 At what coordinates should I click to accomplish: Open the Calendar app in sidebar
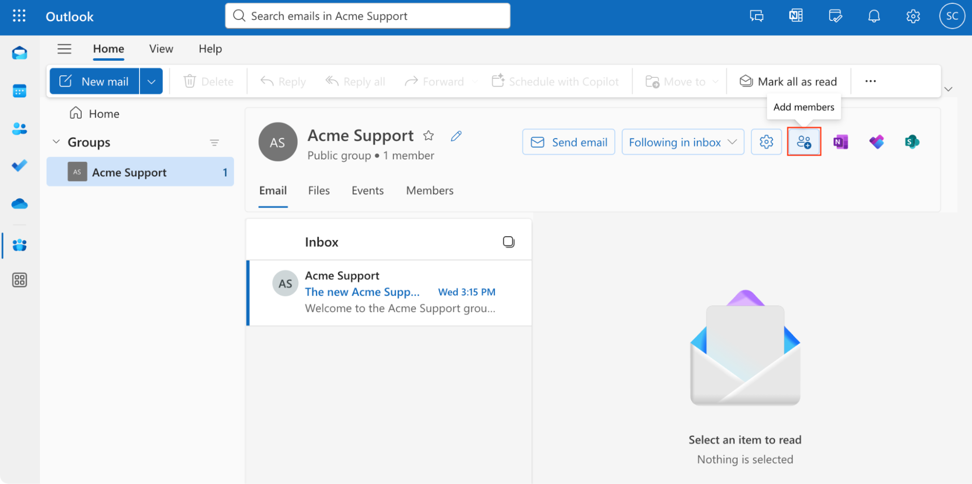(19, 91)
